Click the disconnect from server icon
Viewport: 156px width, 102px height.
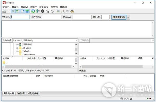tap(48, 11)
